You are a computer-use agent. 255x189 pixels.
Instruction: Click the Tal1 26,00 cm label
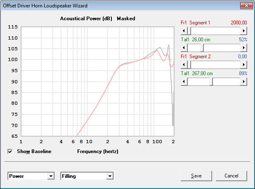point(196,40)
